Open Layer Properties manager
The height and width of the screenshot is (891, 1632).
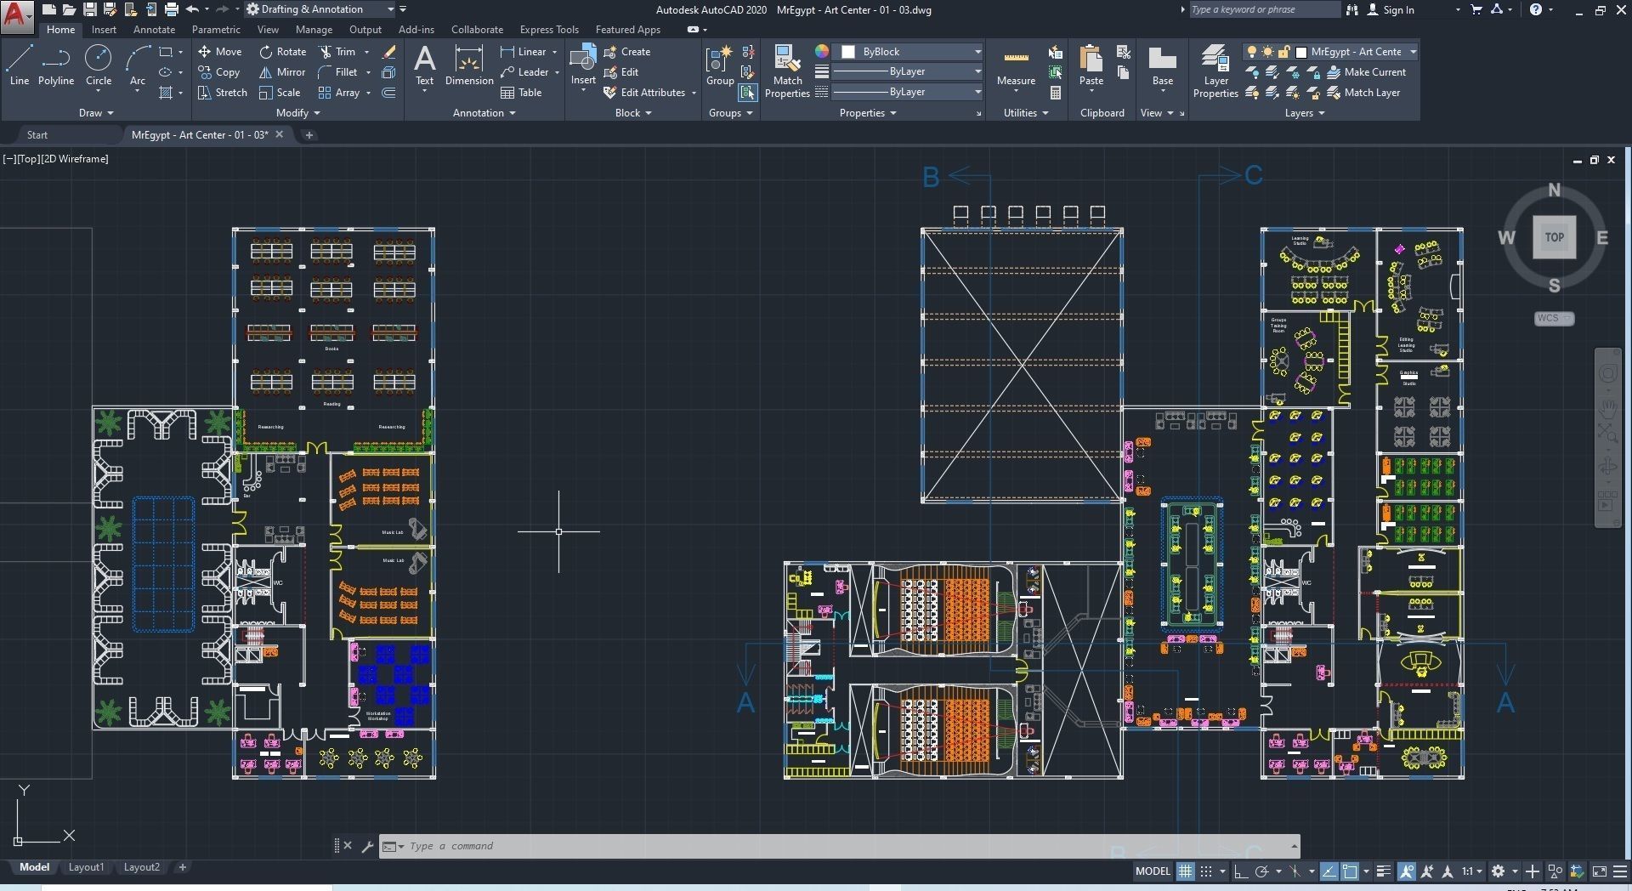pos(1215,71)
